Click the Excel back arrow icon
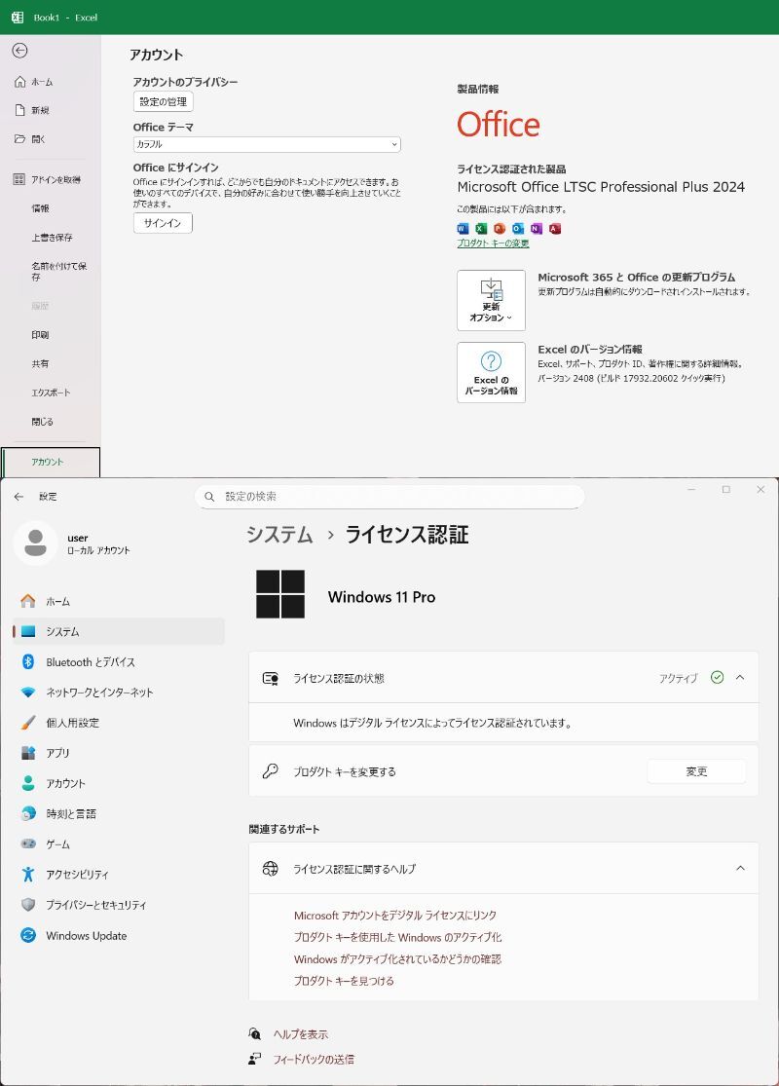Image resolution: width=779 pixels, height=1086 pixels. (20, 51)
